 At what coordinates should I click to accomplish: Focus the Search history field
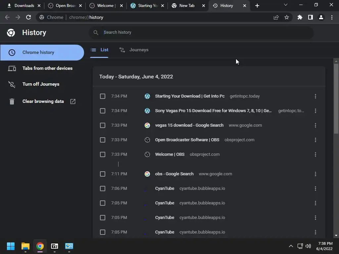201,32
